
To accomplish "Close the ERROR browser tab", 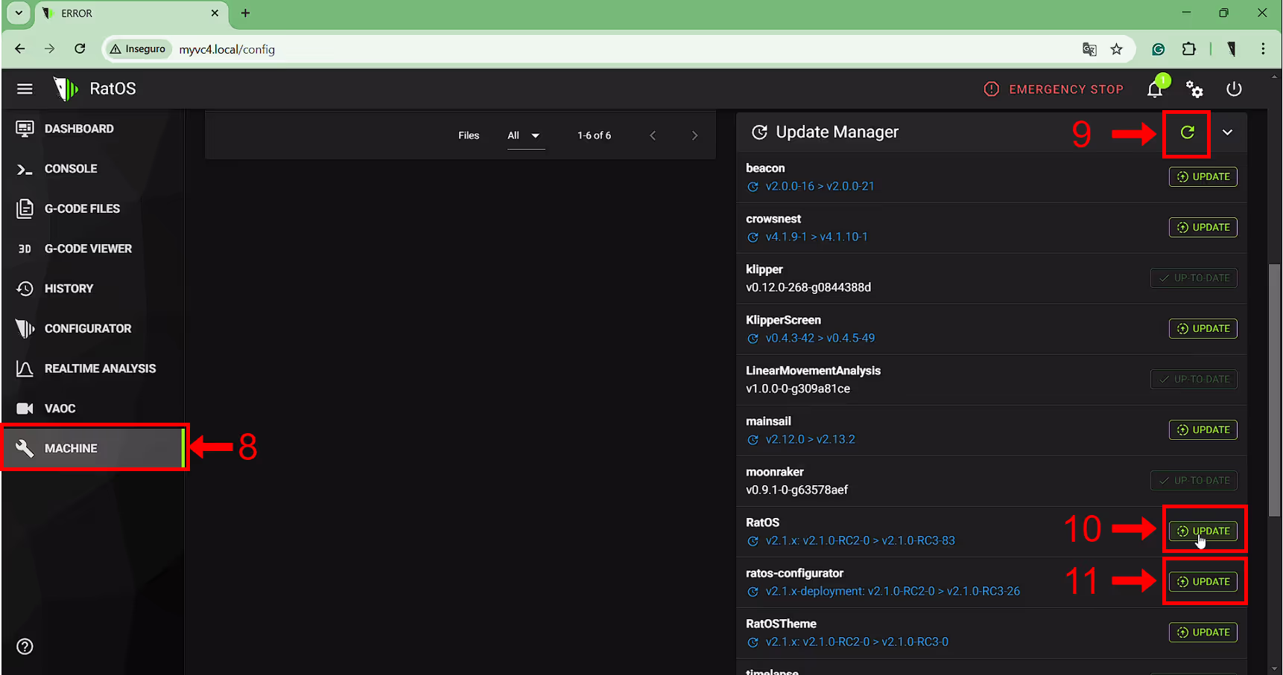I will 215,13.
